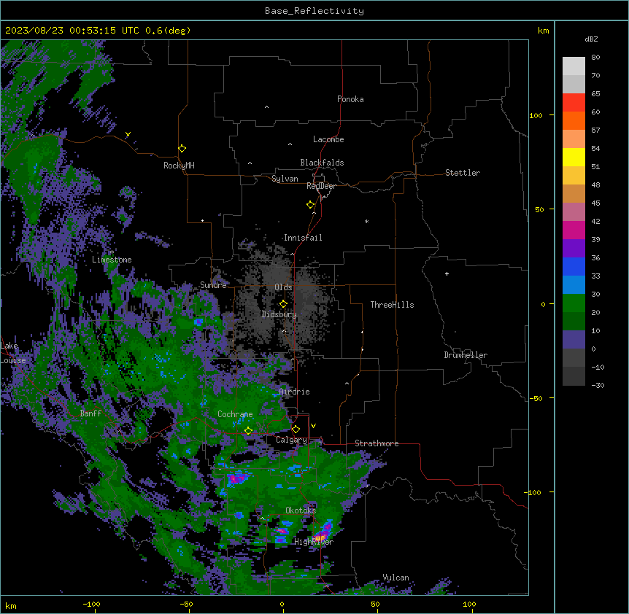Image resolution: width=629 pixels, height=614 pixels.
Task: Click the intense storm cell east of HighRiver
Action: (x=323, y=532)
